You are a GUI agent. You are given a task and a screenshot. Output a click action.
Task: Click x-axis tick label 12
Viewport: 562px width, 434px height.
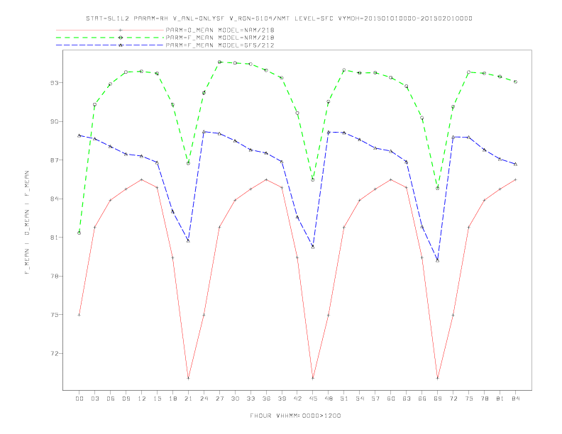pos(142,399)
